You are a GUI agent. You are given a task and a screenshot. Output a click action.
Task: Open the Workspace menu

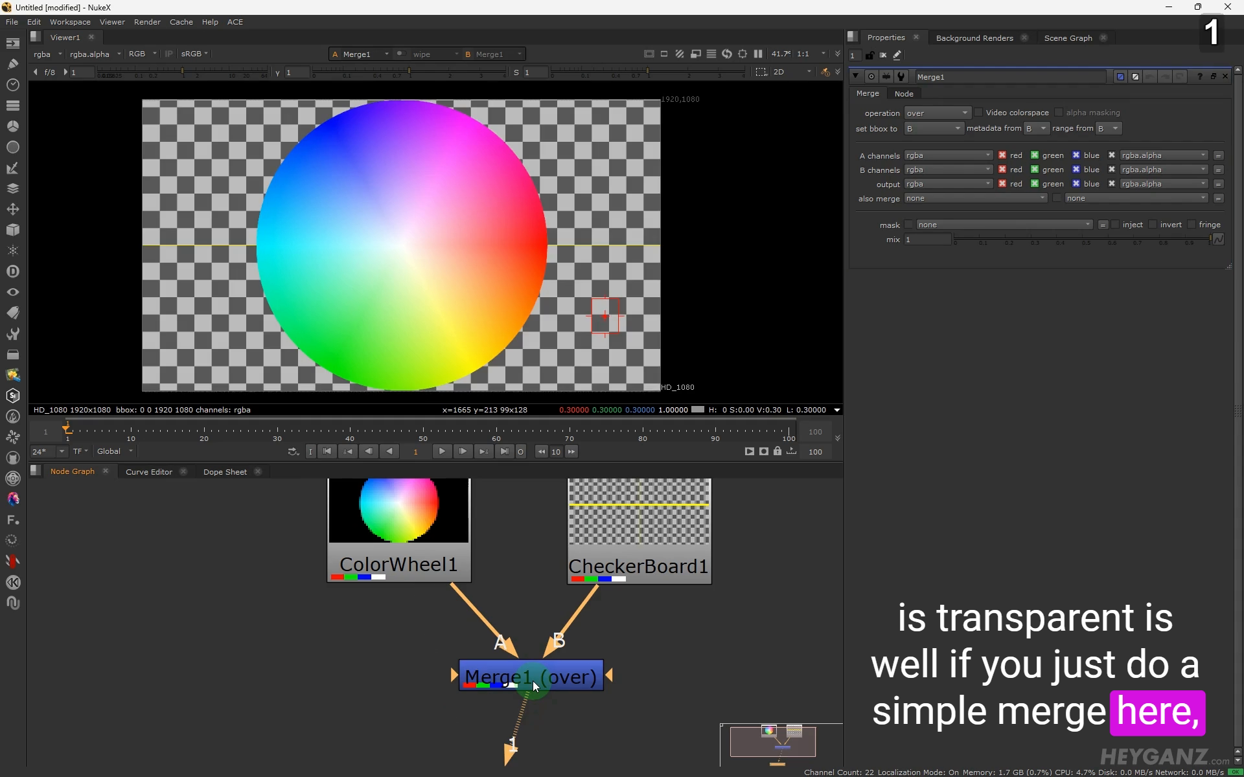click(x=70, y=21)
